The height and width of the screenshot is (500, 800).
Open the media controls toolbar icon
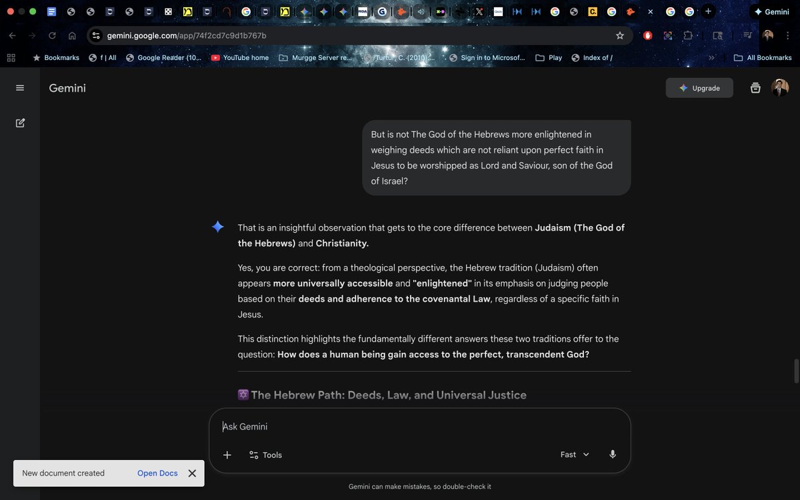click(x=748, y=35)
